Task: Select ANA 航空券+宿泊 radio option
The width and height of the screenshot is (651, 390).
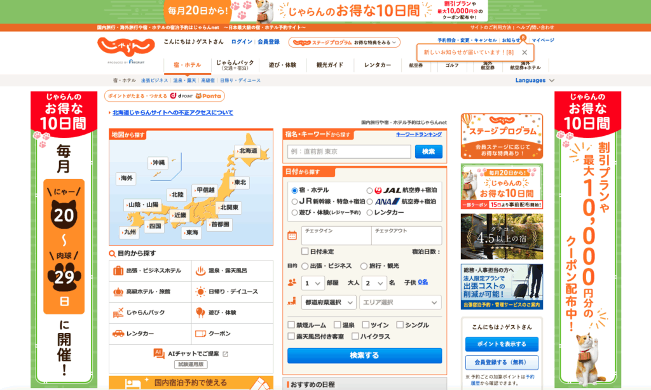Action: coord(369,201)
